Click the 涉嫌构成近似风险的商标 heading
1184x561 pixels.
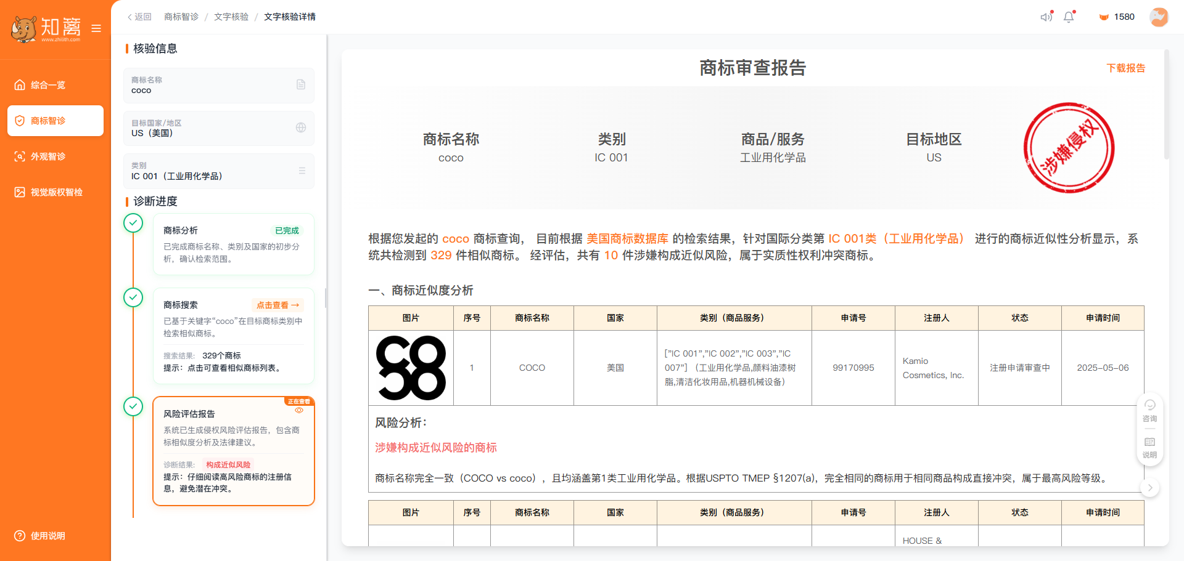[x=436, y=448]
